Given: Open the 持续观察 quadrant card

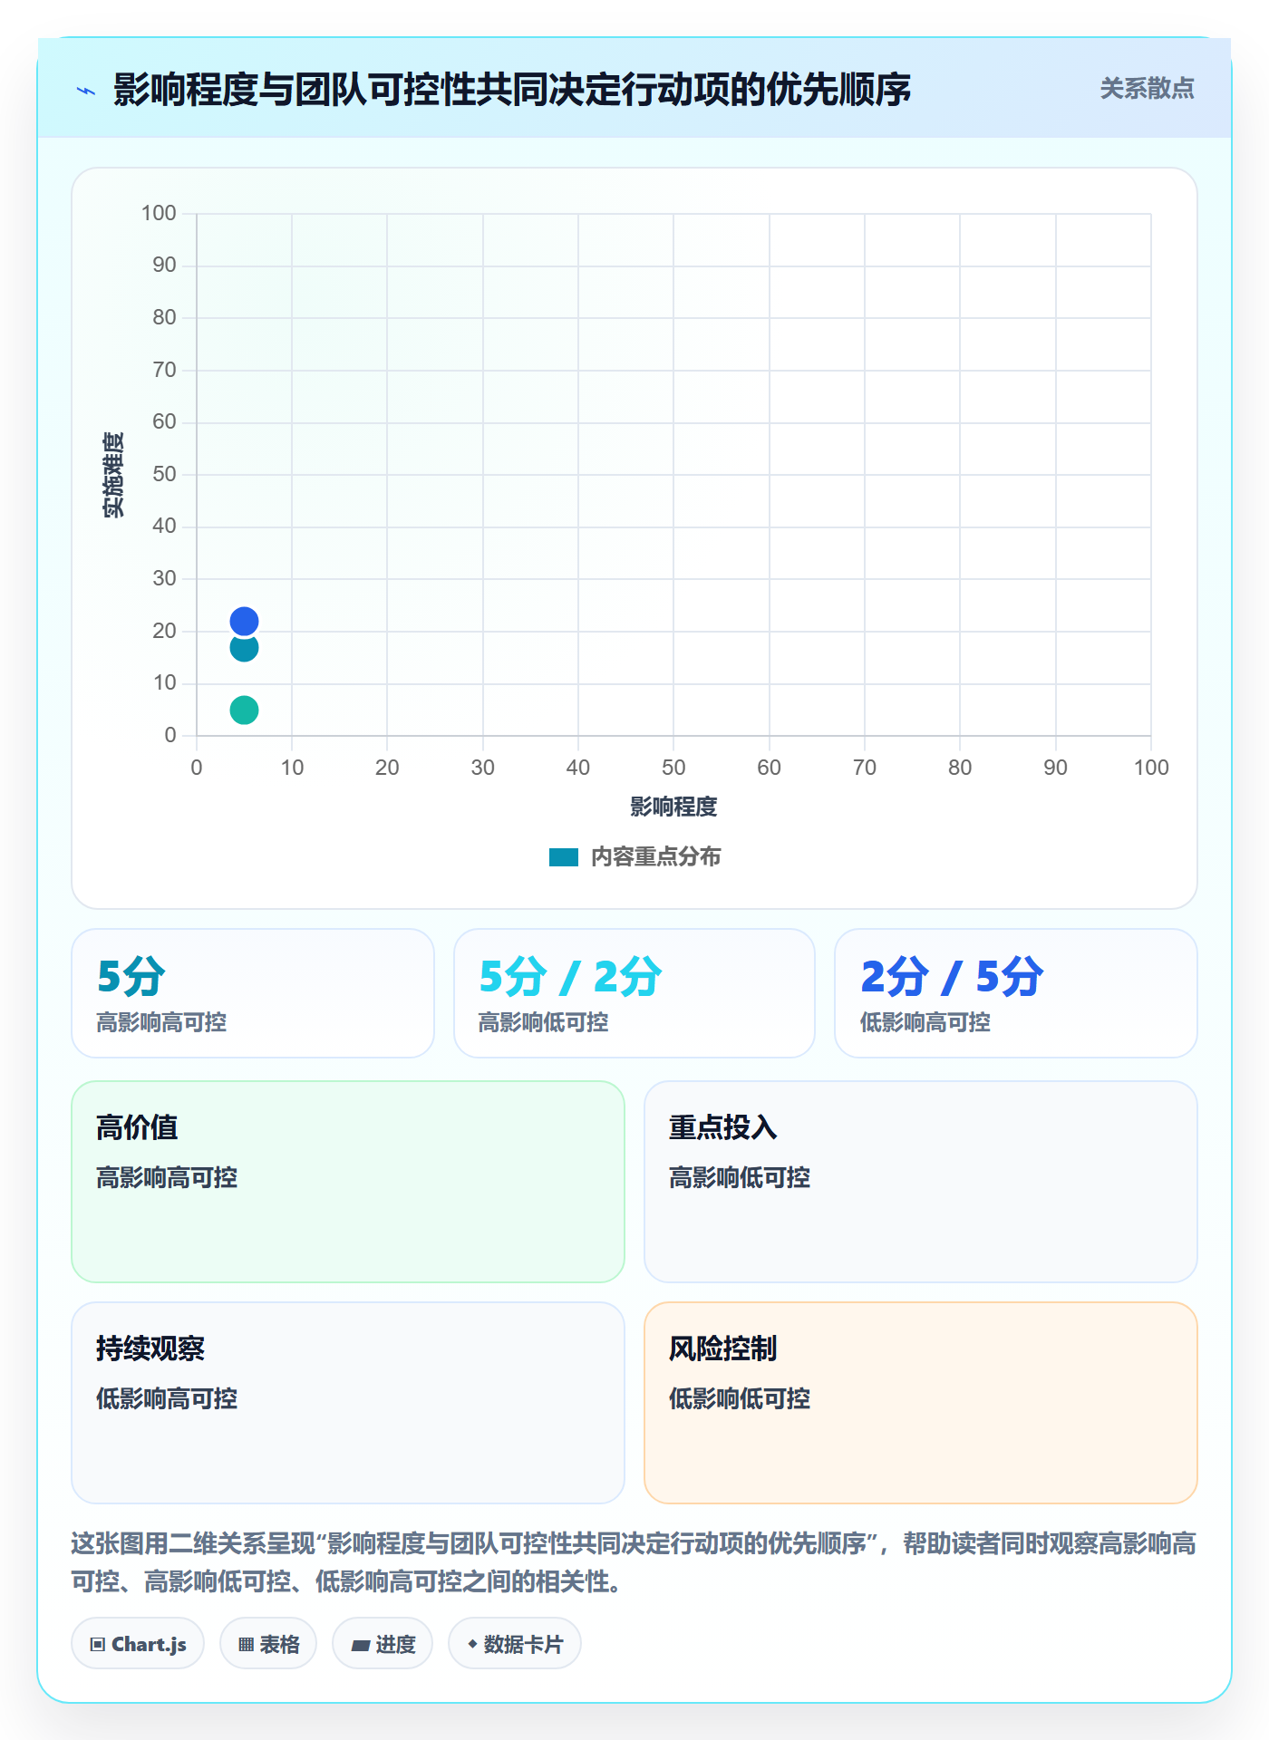Looking at the screenshot, I should (348, 1403).
